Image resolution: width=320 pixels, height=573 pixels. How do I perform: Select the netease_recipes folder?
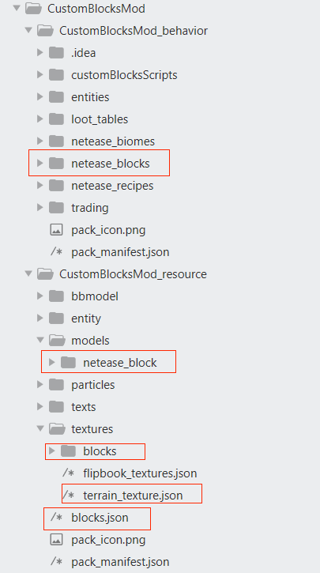[112, 186]
